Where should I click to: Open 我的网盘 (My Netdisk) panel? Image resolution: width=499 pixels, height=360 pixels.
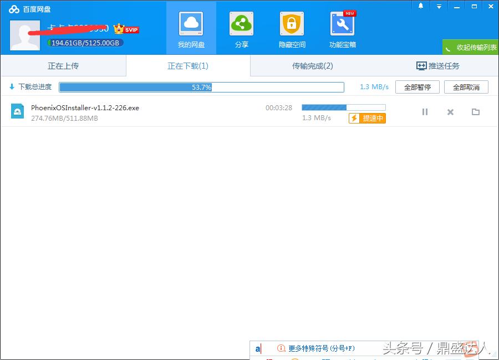[x=191, y=28]
